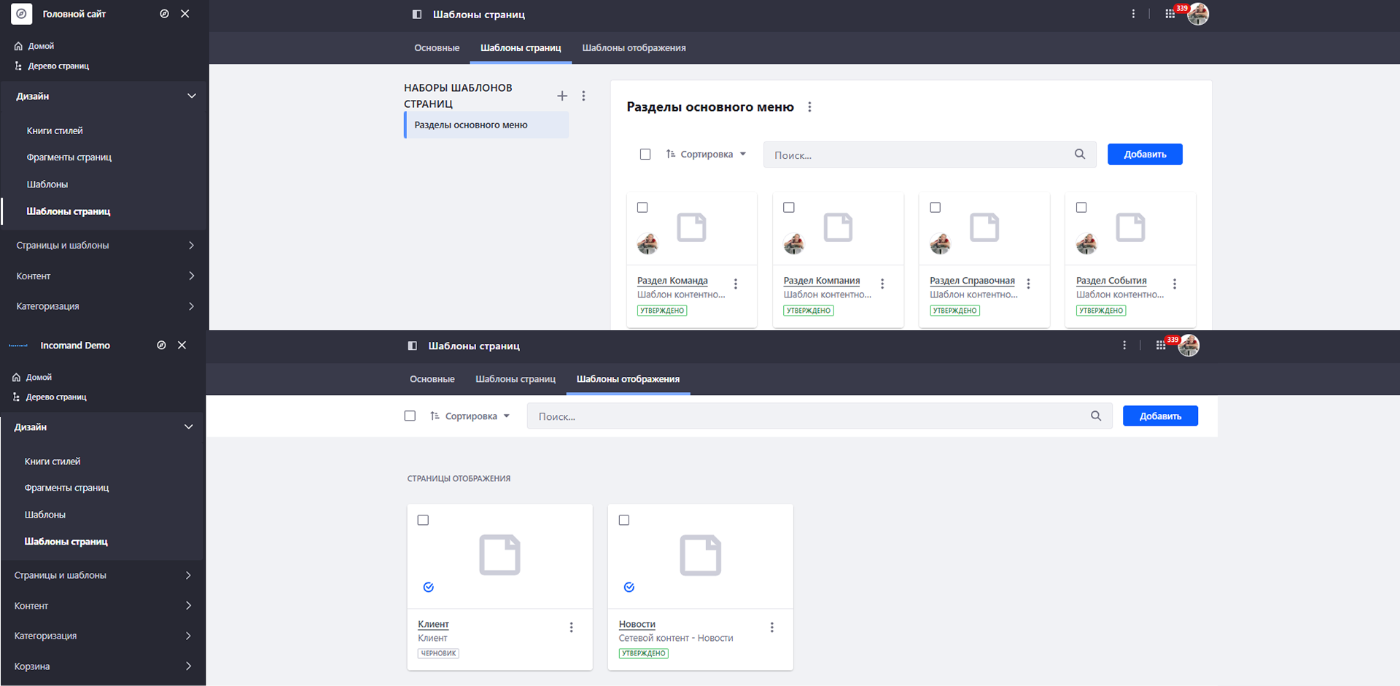Click the plus icon to add template set
The image size is (1400, 686).
[x=562, y=96]
